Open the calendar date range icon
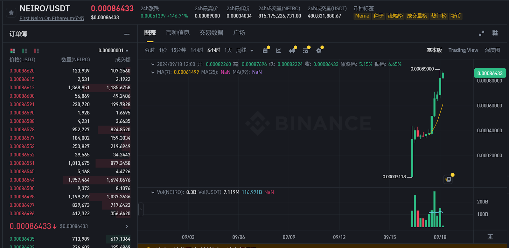This screenshot has width=509, height=248. [265, 51]
